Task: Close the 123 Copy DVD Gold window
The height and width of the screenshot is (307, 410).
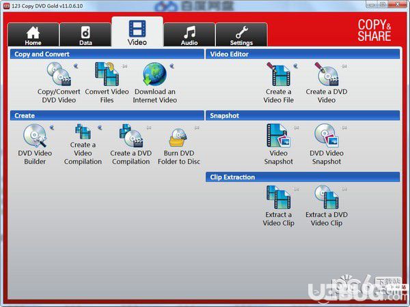Action: pyautogui.click(x=398, y=4)
